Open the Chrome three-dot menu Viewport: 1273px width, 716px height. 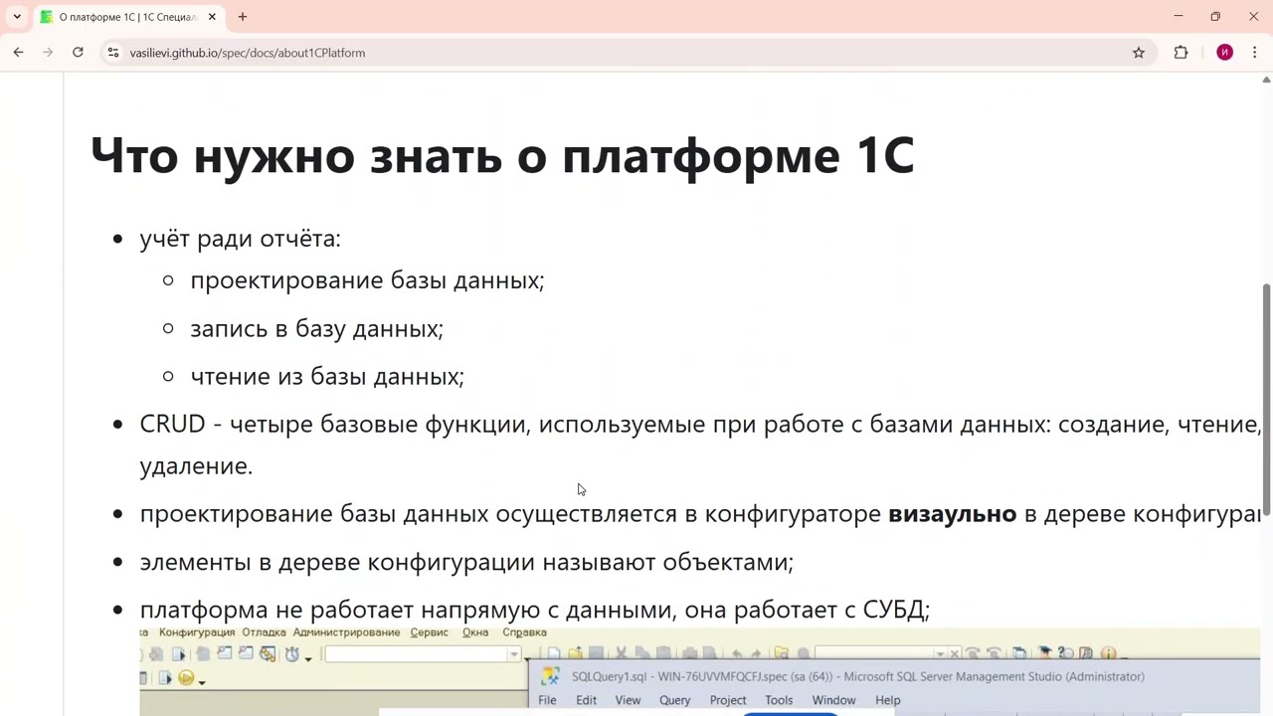1254,53
